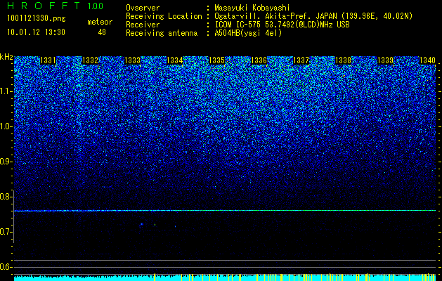442x281 pixels.
Task: Click the 'Receiving antenna' field label
Action: (x=162, y=33)
